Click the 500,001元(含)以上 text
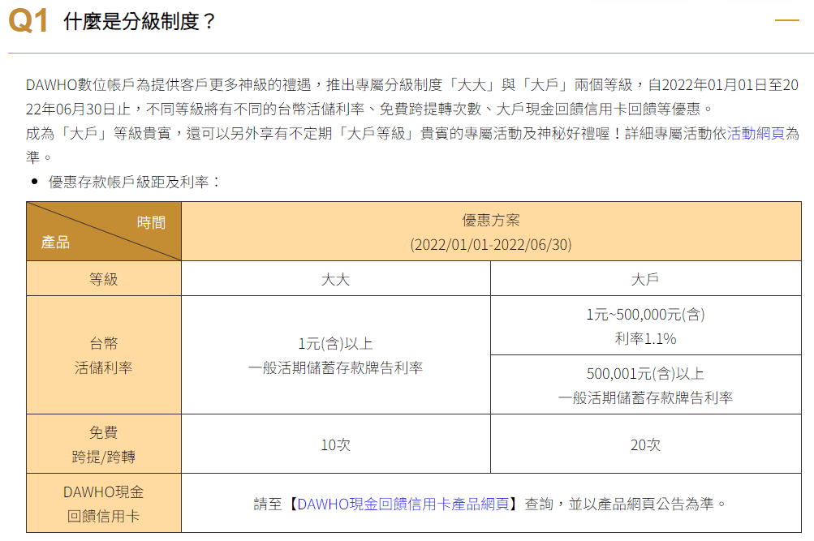814x541 pixels. tap(645, 373)
